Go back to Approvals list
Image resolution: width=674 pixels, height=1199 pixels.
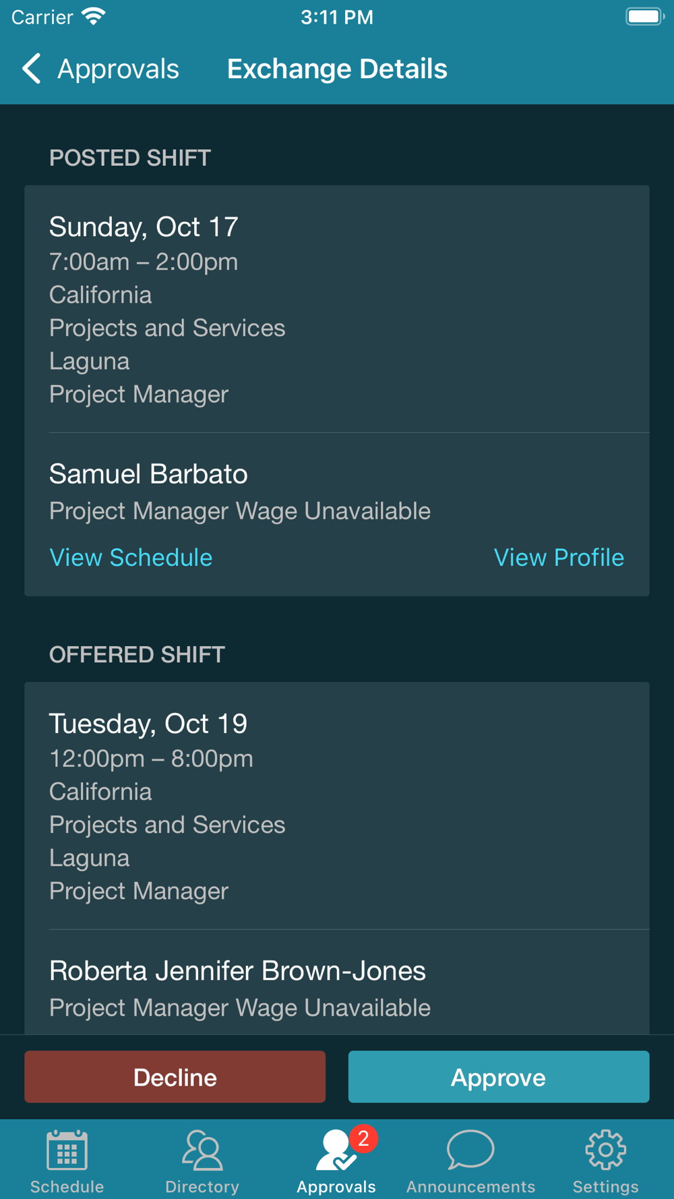coord(118,69)
